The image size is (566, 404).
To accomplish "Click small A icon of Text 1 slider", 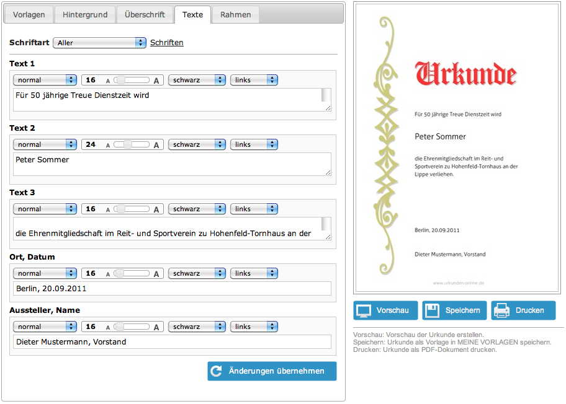I will pyautogui.click(x=107, y=81).
